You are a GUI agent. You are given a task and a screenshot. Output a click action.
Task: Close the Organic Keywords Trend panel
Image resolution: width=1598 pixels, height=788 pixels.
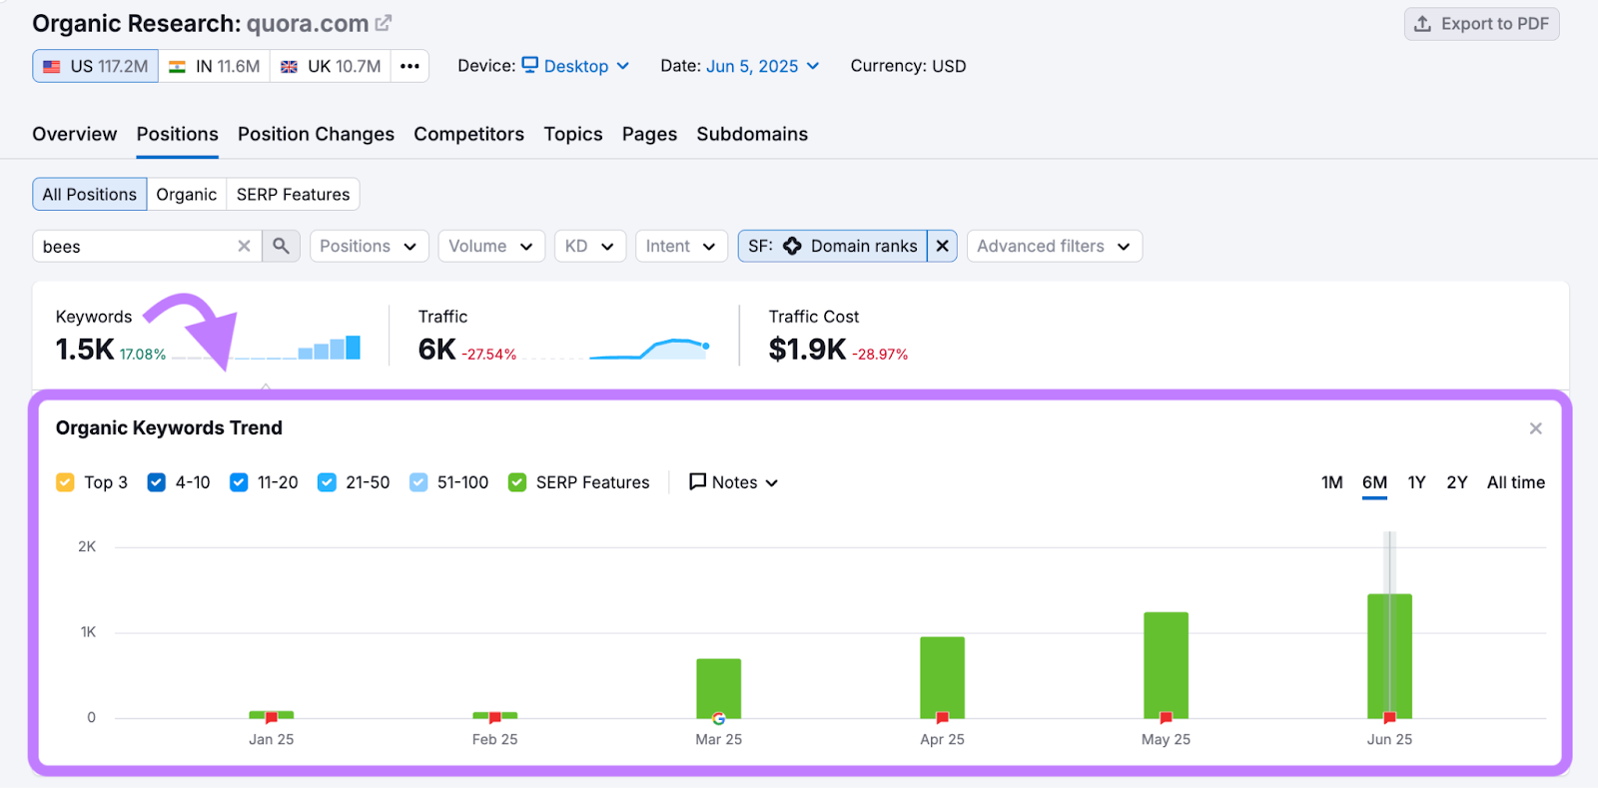click(1535, 428)
